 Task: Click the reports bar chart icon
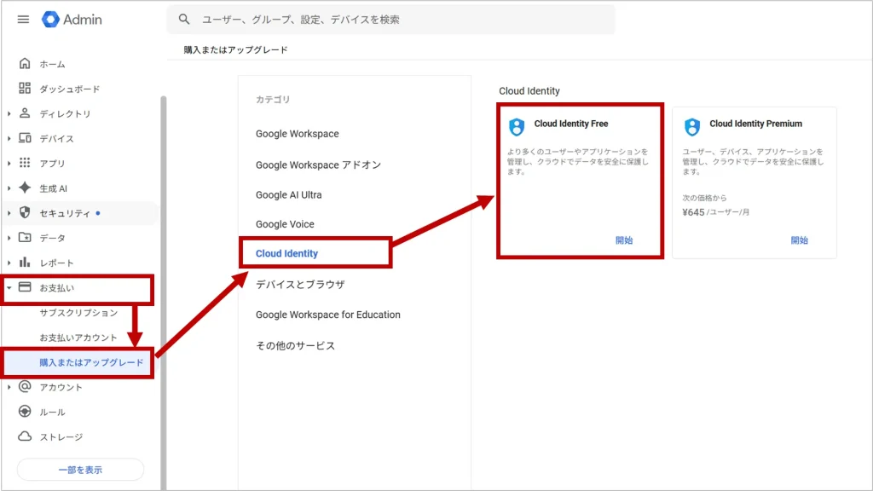25,263
